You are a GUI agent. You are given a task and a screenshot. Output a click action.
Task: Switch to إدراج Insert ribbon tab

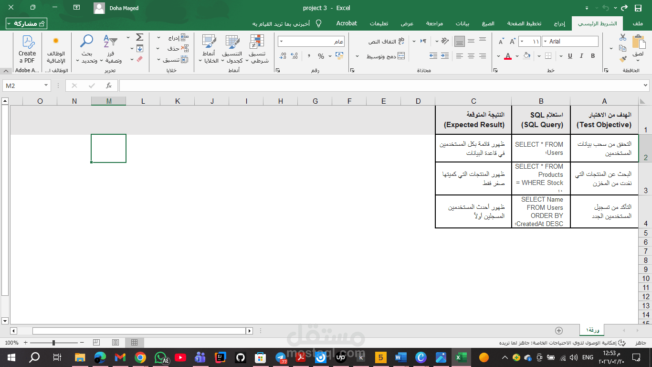[559, 23]
